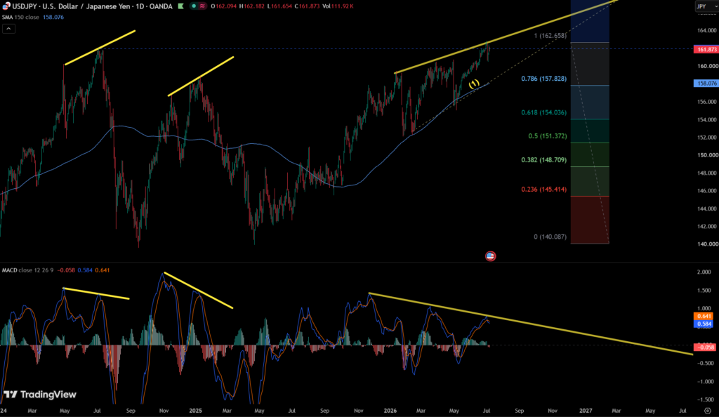The image size is (719, 417).
Task: Click the Fib level text 0.618 (154.036)
Action: coord(543,113)
